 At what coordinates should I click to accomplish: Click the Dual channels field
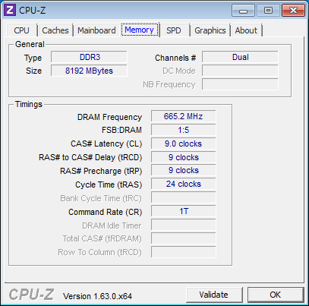240,57
